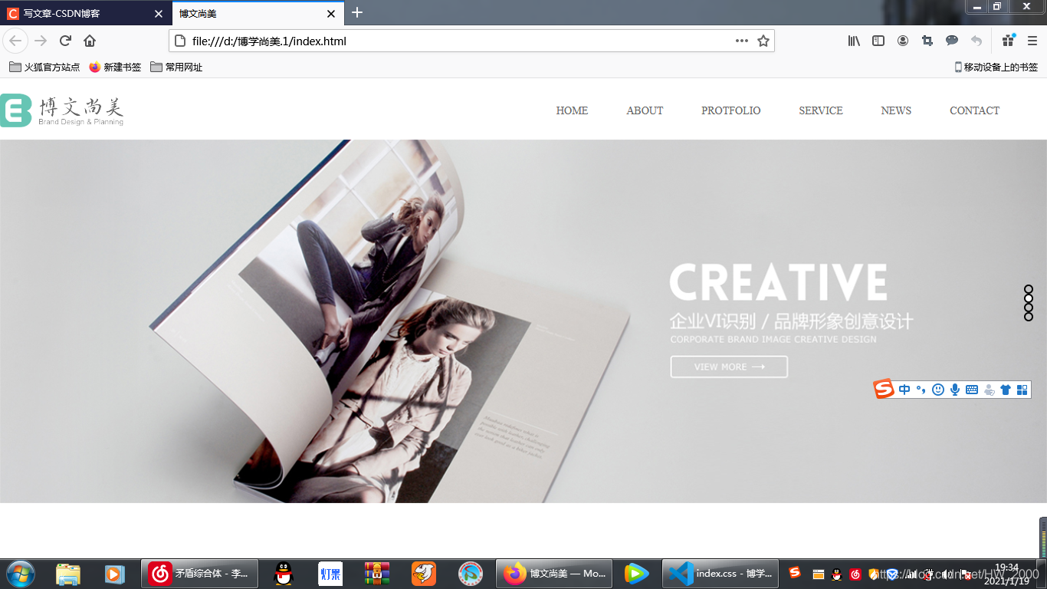Open the Windows Start menu

click(21, 573)
